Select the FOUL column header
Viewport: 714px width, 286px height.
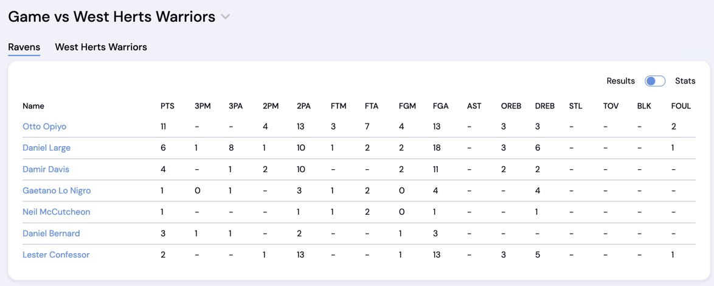(681, 106)
